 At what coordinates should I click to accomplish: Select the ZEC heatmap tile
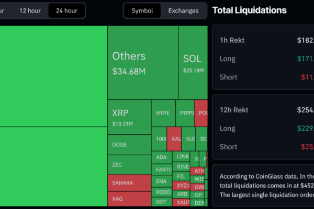click(129, 164)
